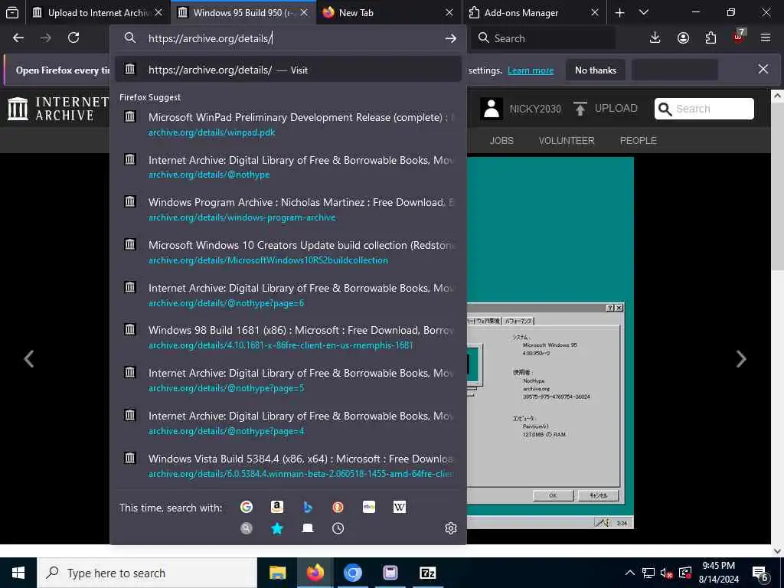Open a new tab with the plus button

(619, 12)
